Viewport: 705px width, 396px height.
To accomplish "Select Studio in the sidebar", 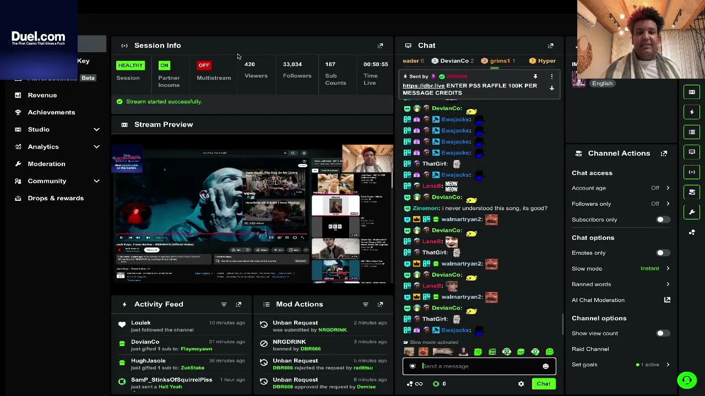I will click(x=39, y=129).
